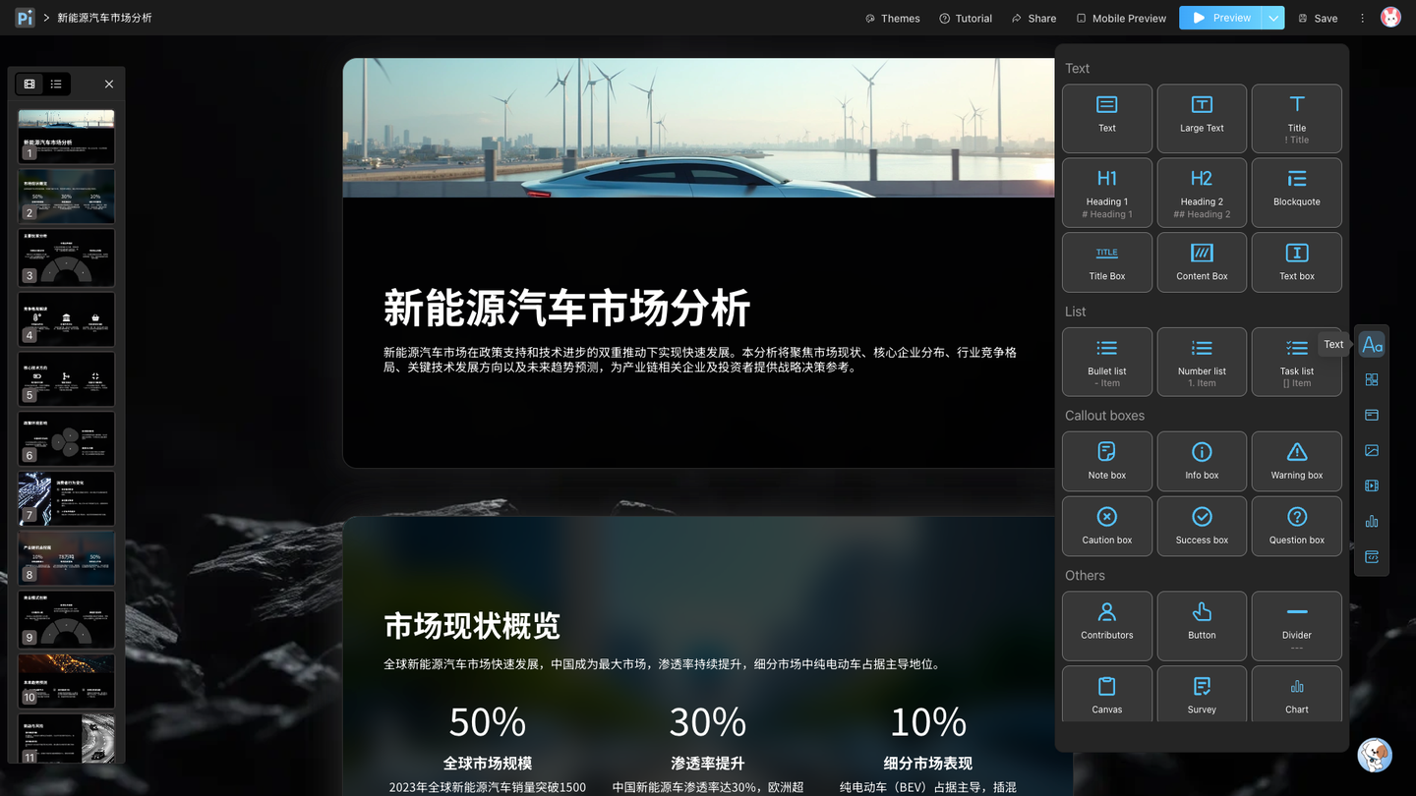
Task: Open the Tutorial menu item
Action: [x=965, y=18]
